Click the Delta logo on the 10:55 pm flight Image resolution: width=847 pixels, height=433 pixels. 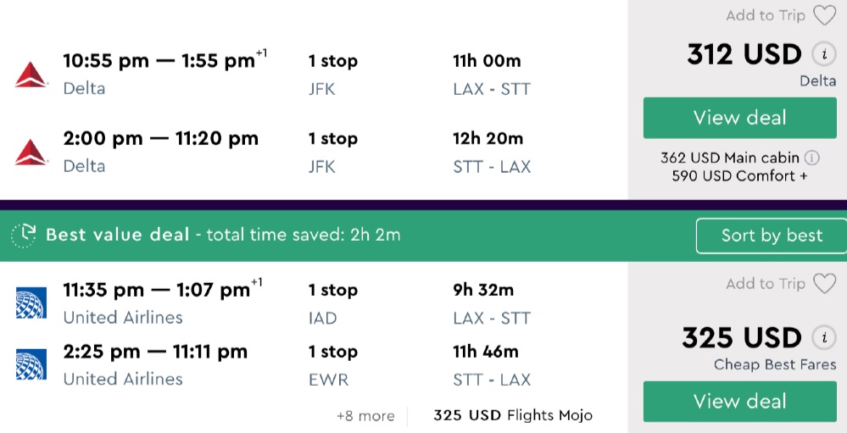[x=31, y=75]
